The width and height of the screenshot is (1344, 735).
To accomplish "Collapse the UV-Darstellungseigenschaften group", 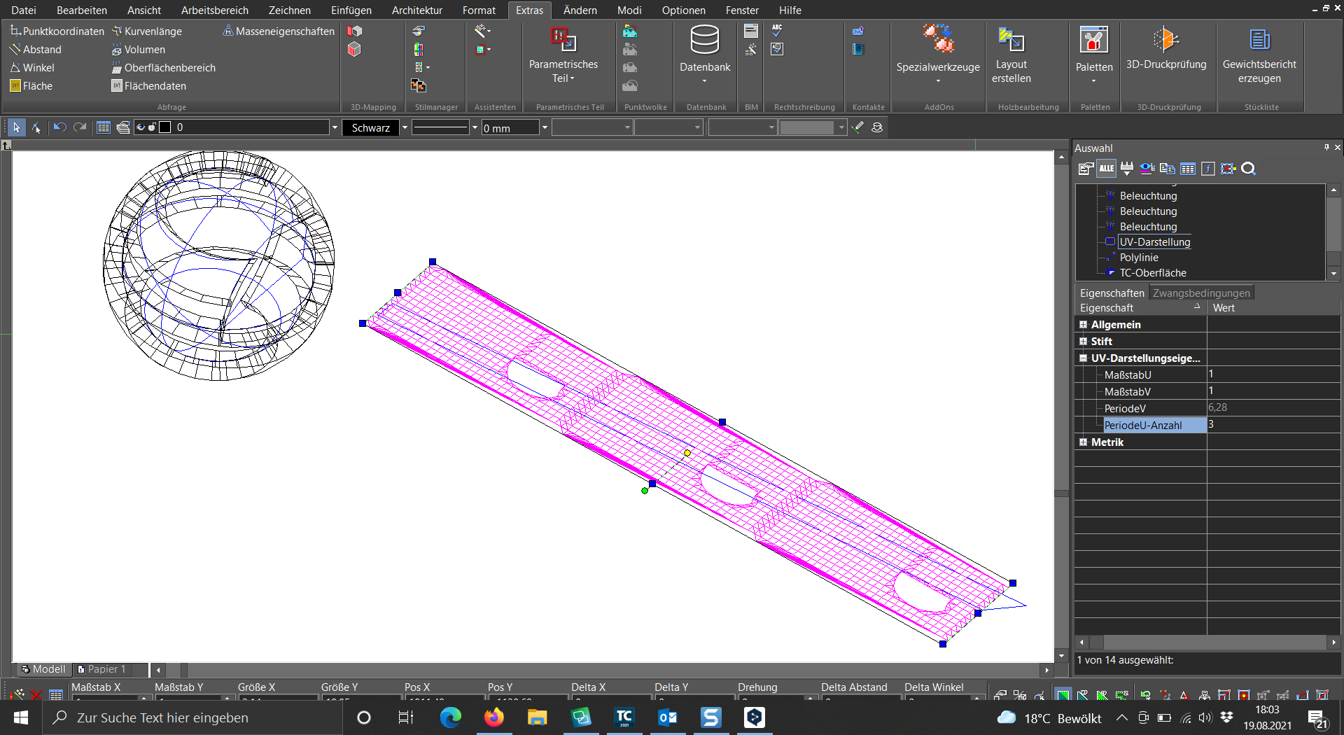I will click(1083, 358).
